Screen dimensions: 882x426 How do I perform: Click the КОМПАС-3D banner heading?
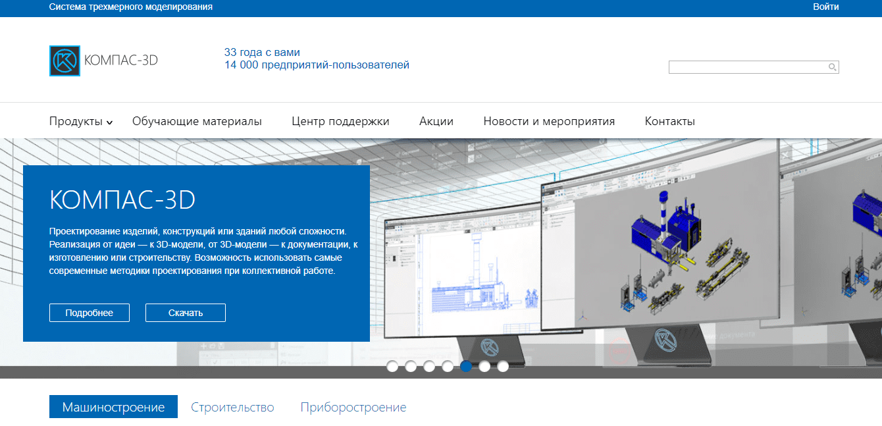coord(122,200)
